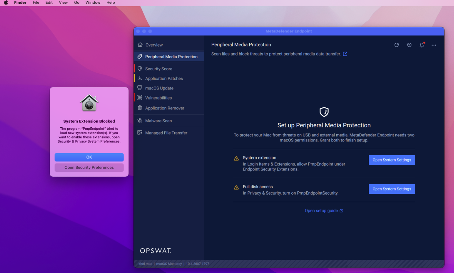Open Security Score from the sidebar
454x273 pixels.
tap(169, 69)
